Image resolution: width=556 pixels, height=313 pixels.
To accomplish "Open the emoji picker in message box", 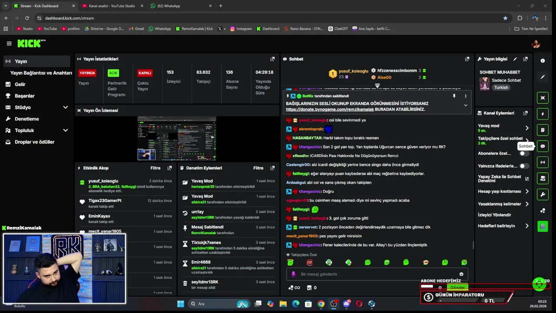I will click(x=461, y=274).
